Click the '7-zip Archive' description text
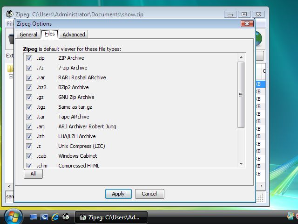Viewport: 298px width, 224px height. [73, 68]
